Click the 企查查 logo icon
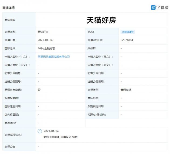 (x=153, y=8)
